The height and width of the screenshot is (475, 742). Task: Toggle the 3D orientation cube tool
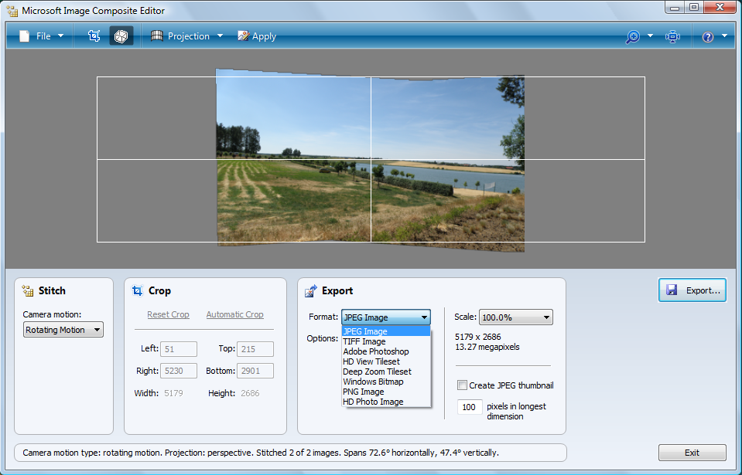coord(121,36)
